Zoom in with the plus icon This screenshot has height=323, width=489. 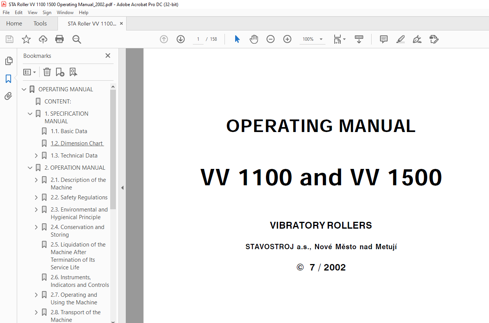pyautogui.click(x=287, y=39)
